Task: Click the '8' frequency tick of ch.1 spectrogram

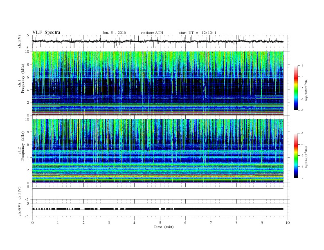Action: (x=29, y=65)
